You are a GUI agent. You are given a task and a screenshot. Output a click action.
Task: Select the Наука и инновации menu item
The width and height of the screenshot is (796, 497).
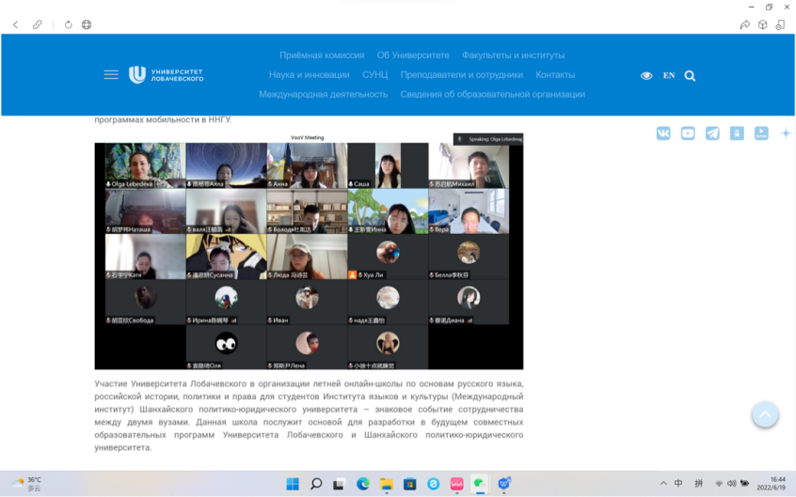309,75
